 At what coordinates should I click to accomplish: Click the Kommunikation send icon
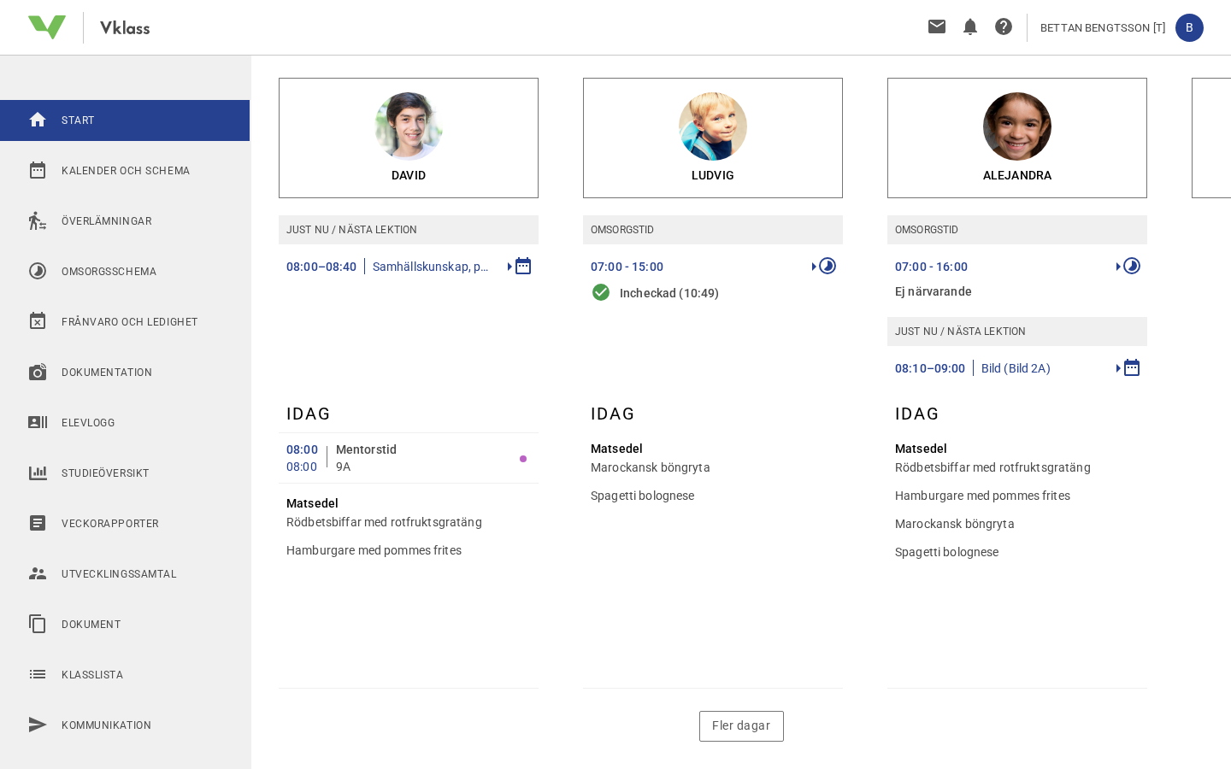click(x=38, y=725)
